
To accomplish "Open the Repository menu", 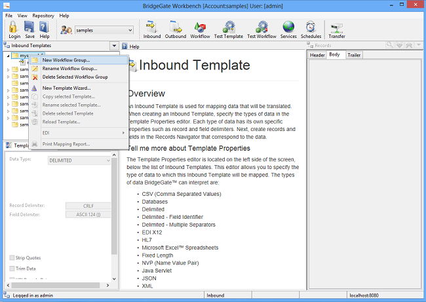I will (43, 16).
